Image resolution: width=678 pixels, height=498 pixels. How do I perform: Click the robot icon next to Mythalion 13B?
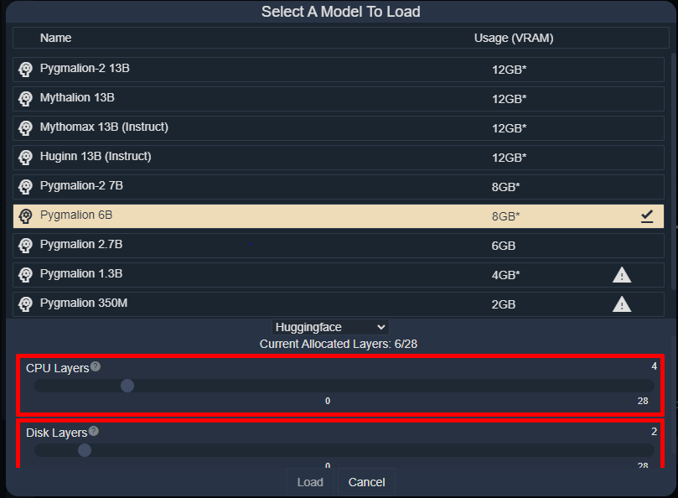[24, 99]
